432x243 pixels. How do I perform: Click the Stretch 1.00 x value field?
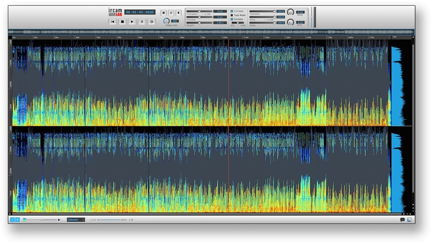point(219,23)
